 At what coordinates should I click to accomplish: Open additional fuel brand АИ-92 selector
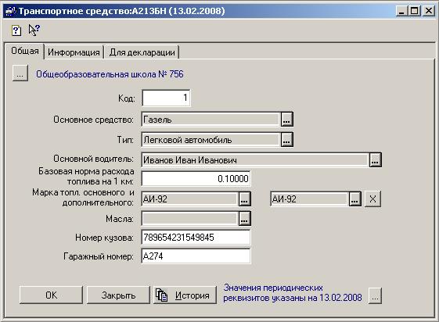point(354,199)
